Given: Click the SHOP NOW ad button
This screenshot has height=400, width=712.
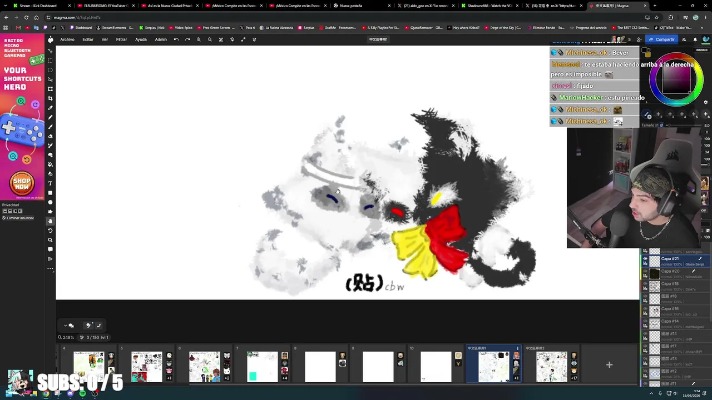Looking at the screenshot, I should coord(22,183).
